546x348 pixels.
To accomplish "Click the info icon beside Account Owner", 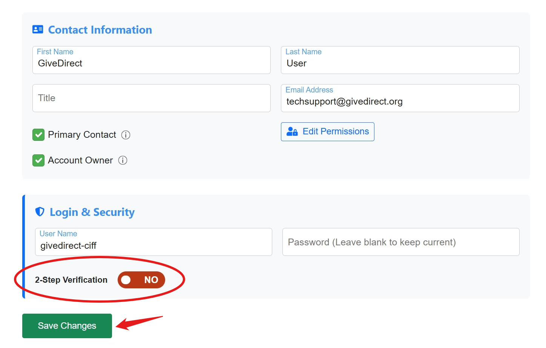I will [123, 160].
